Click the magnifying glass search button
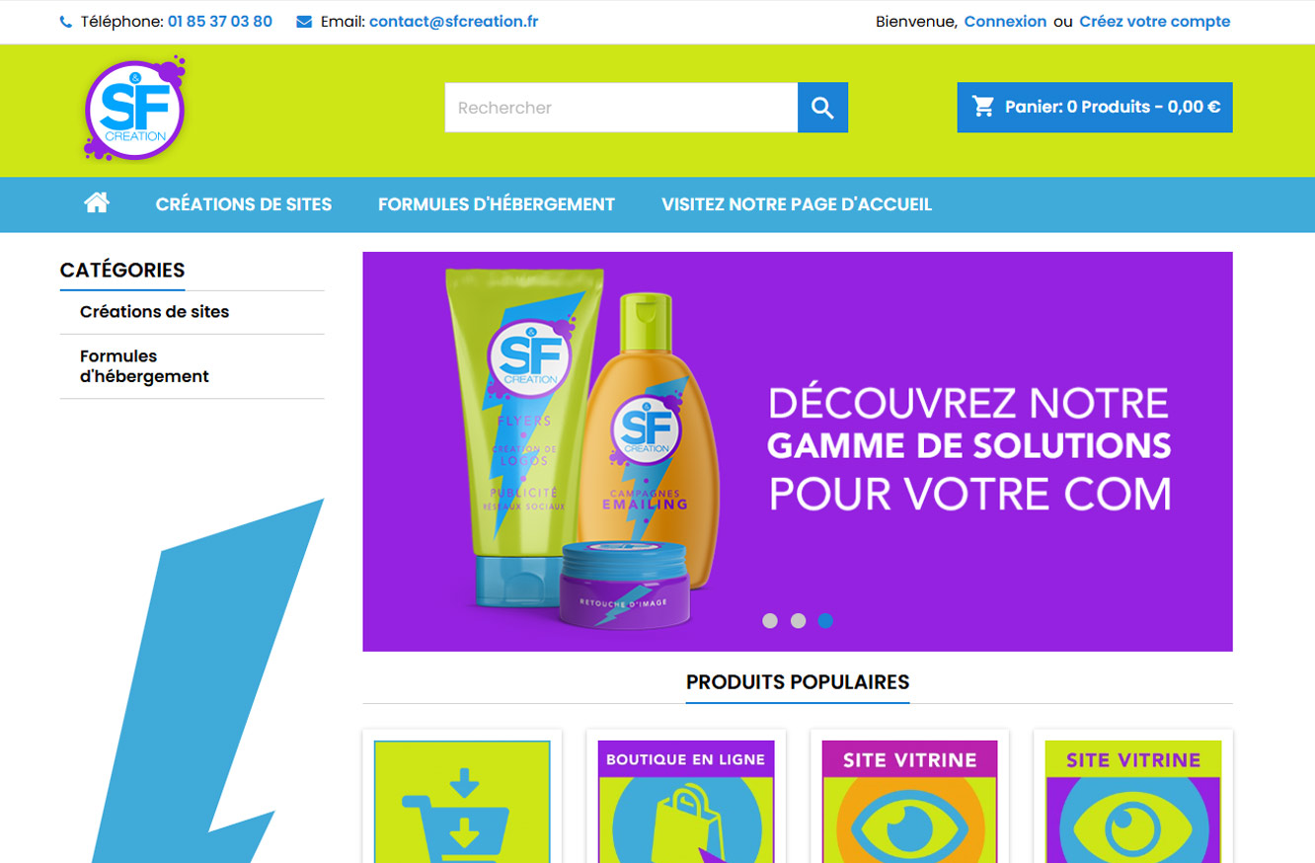Viewport: 1315px width, 863px height. coord(822,108)
